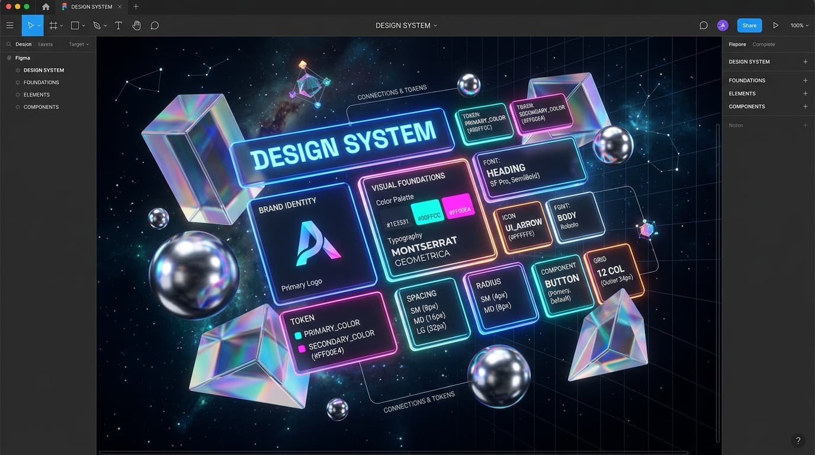Close the DESIGN SYSTEM file tab
Viewport: 815px width, 455px height.
(x=120, y=7)
